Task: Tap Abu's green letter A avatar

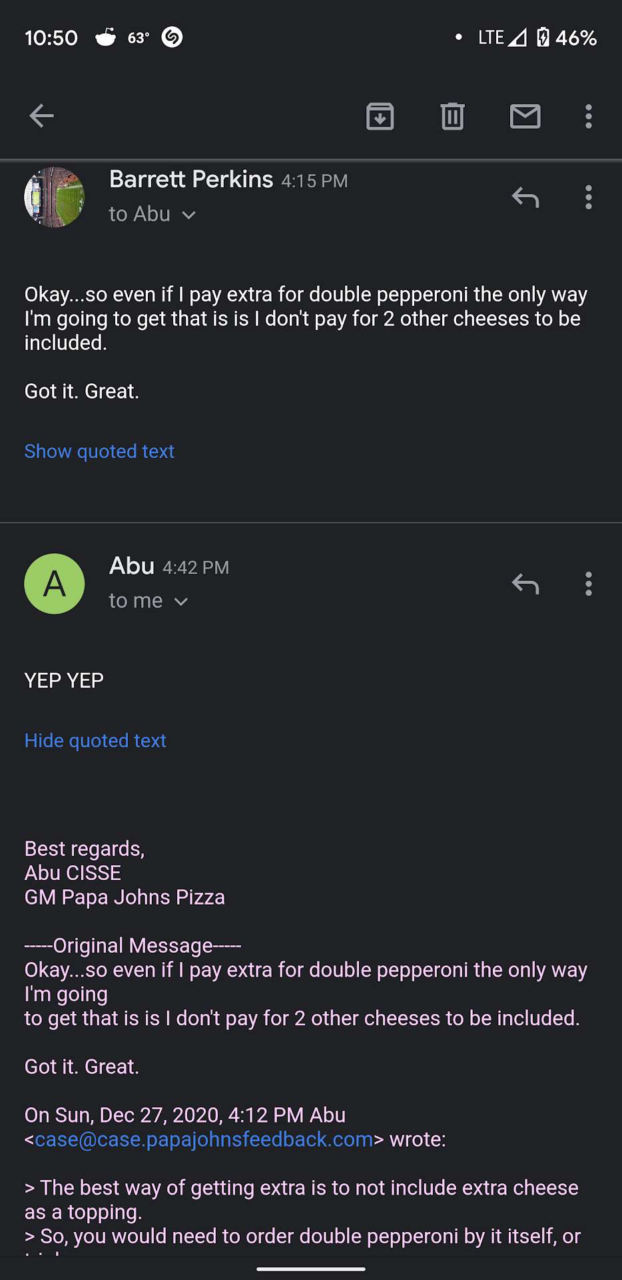Action: click(55, 584)
